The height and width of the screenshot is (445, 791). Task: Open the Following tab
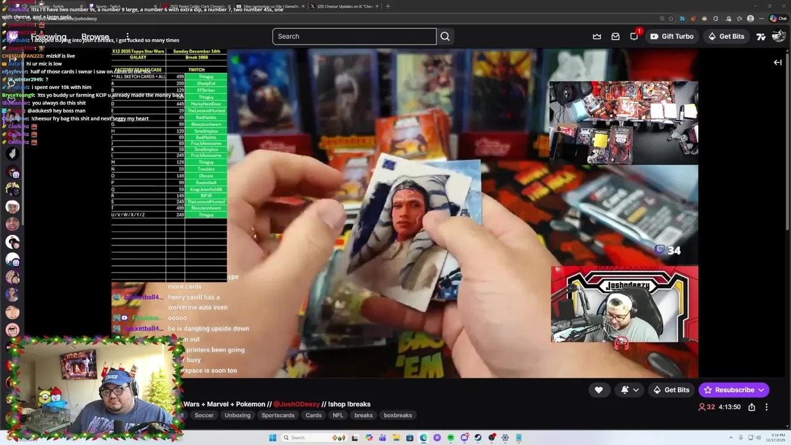click(48, 36)
